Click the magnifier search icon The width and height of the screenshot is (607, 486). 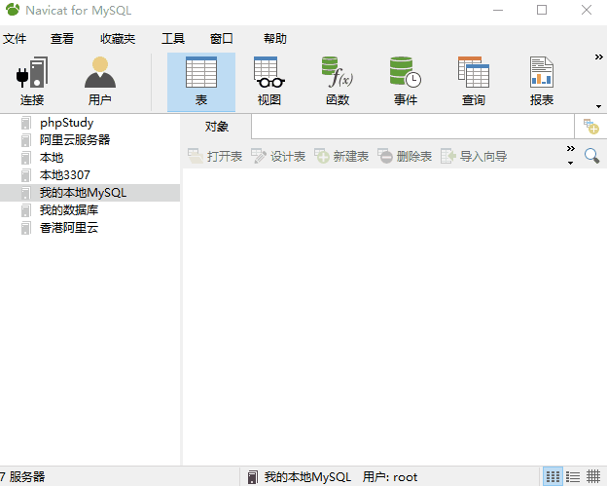[591, 156]
